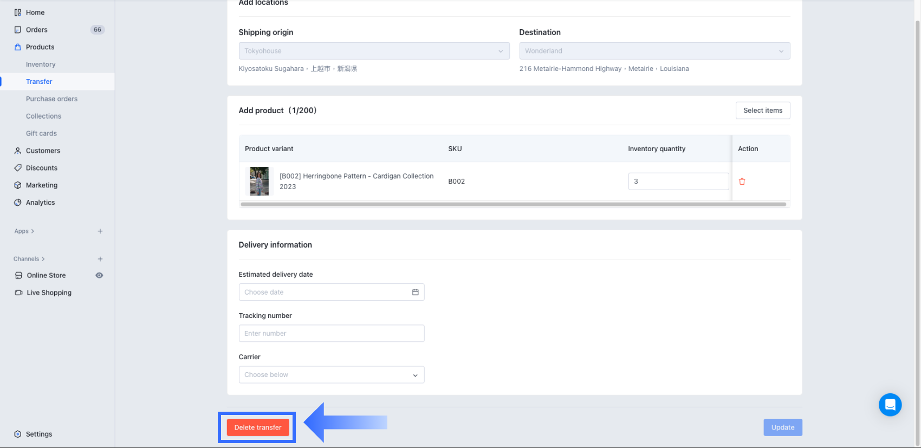Open Online Store channel

(46, 275)
